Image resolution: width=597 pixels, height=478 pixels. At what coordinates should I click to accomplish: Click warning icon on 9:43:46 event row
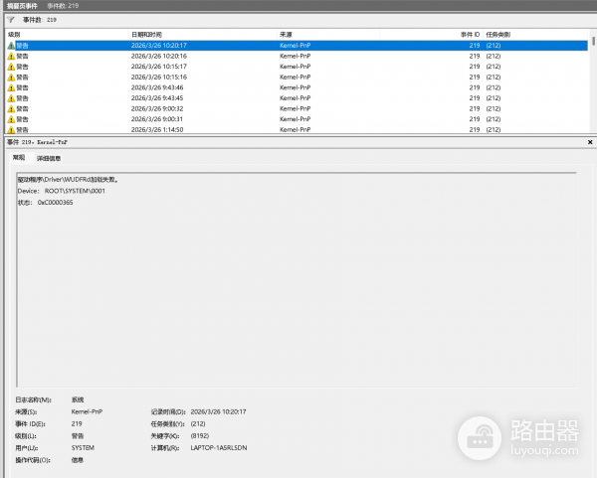pyautogui.click(x=11, y=87)
